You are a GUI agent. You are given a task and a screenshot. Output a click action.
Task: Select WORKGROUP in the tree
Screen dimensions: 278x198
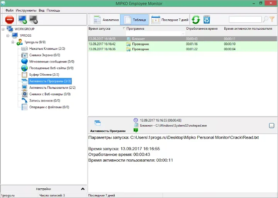pos(24,29)
